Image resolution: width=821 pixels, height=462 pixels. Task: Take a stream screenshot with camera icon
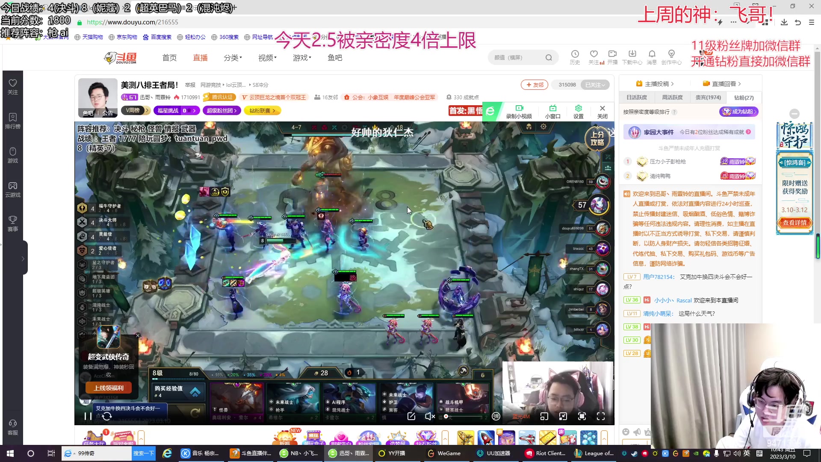tap(411, 416)
